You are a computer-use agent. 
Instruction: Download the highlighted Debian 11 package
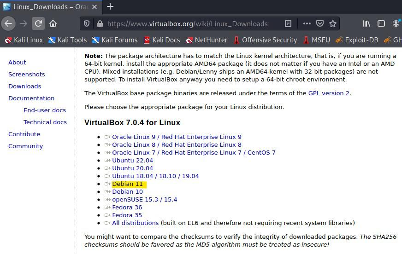[x=127, y=184]
